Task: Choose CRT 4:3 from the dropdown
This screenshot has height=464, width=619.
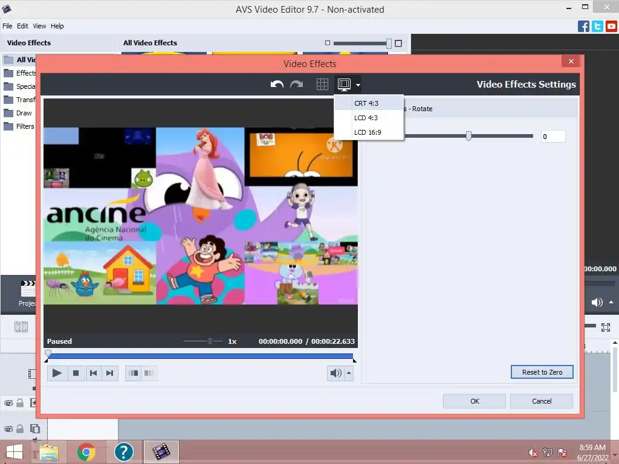Action: point(369,103)
